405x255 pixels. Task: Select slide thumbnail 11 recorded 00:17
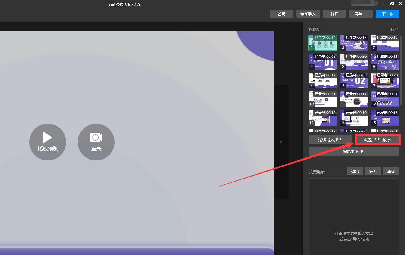coord(354,99)
